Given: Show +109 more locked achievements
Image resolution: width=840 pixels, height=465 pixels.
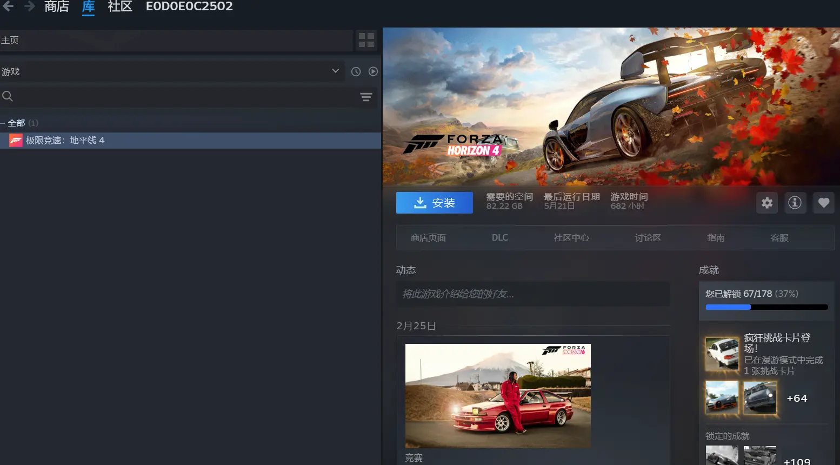Looking at the screenshot, I should (797, 461).
